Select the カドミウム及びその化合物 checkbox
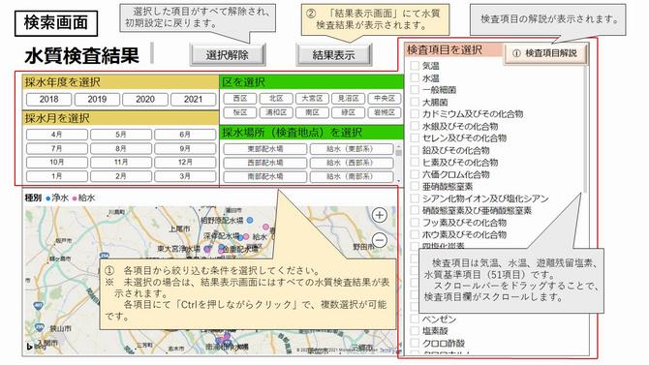The width and height of the screenshot is (649, 365). coord(415,114)
